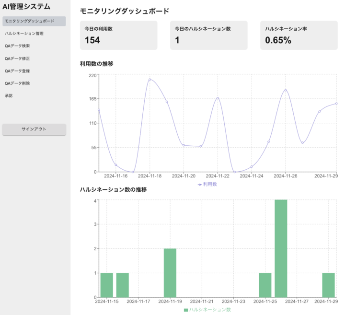Image resolution: width=345 pixels, height=315 pixels.
Task: Click the AI管理システム title
Action: click(x=26, y=7)
